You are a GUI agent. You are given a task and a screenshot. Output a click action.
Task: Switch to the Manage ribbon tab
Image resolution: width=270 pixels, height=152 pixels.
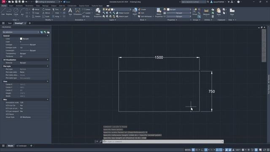point(45,5)
